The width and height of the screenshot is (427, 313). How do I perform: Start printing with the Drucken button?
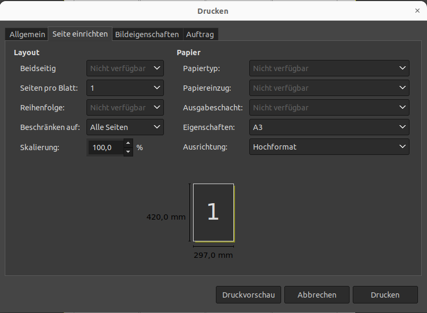pos(385,295)
